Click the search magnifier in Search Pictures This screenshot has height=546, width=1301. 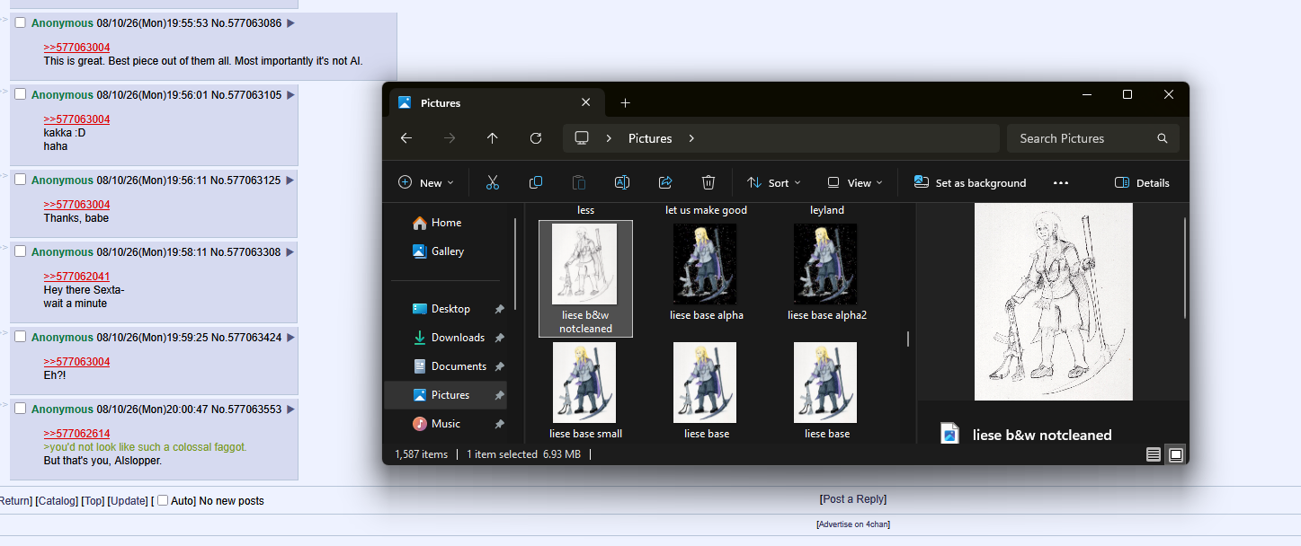[x=1163, y=138]
